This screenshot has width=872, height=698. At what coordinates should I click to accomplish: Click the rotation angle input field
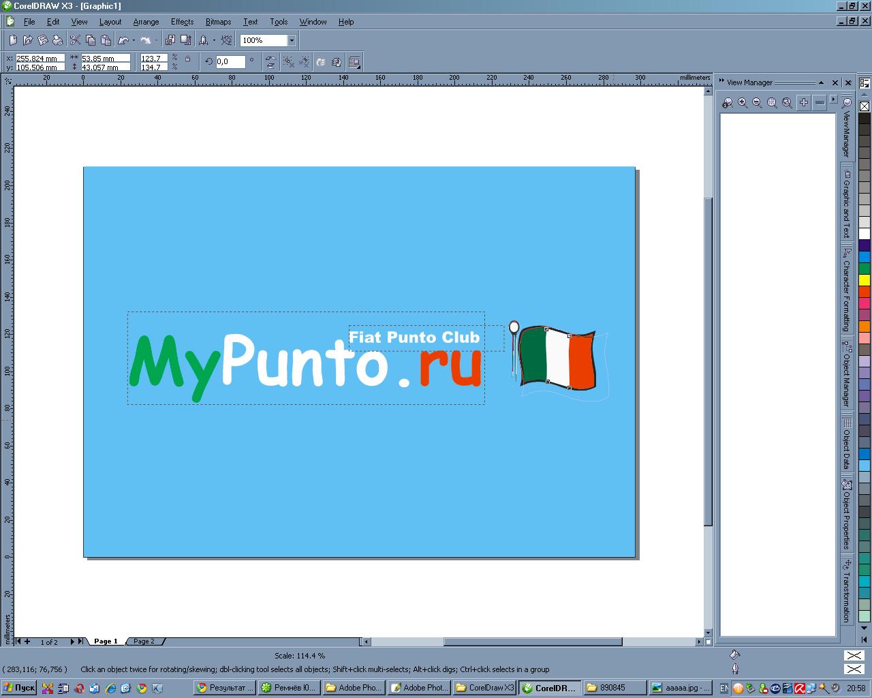(x=230, y=61)
